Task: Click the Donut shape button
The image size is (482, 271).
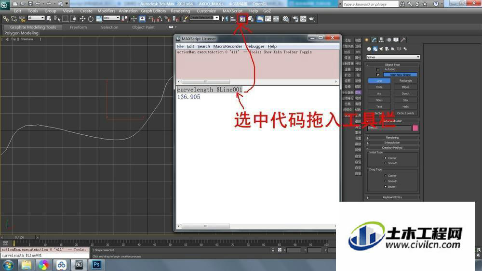Action: click(x=406, y=93)
